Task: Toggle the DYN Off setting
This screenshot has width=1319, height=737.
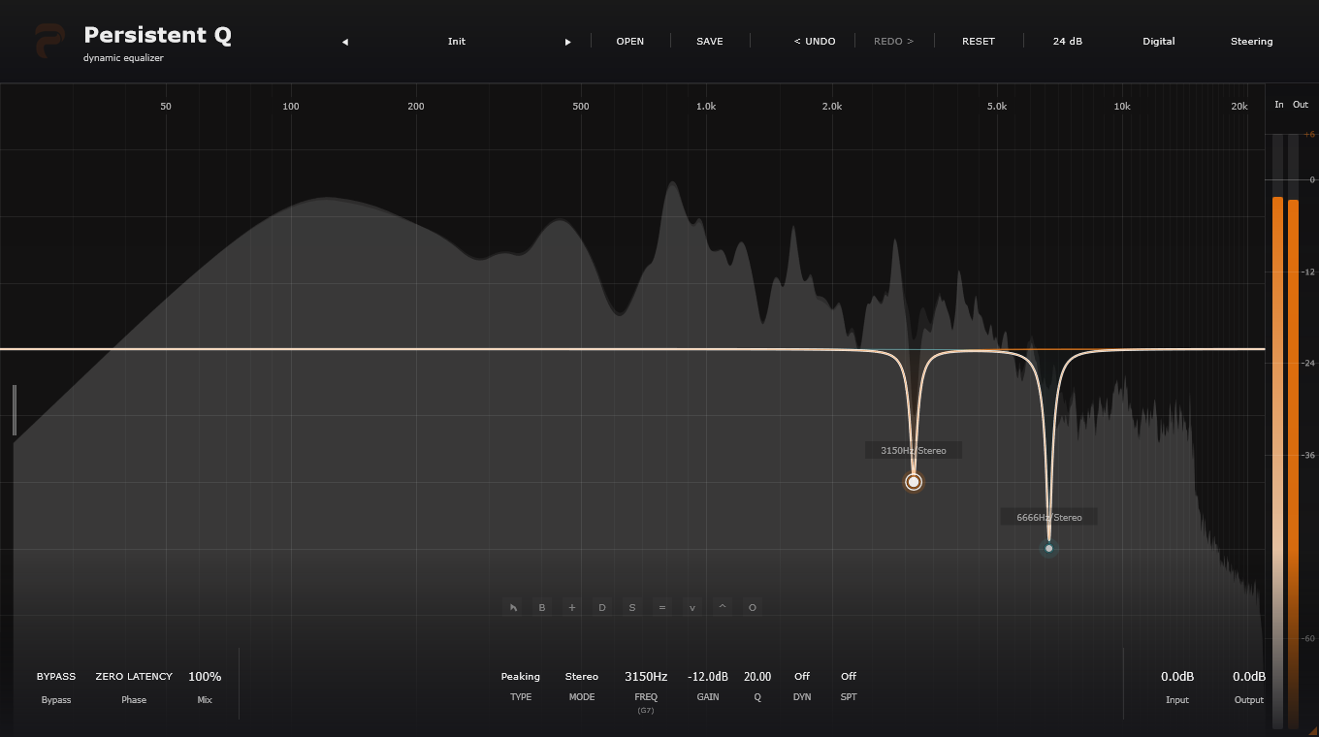Action: pyautogui.click(x=802, y=677)
